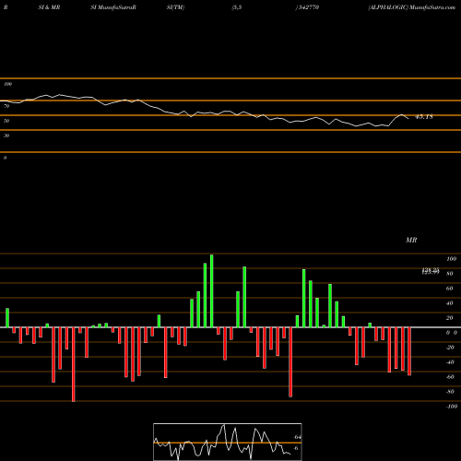The width and height of the screenshot is (461, 461).
Task: Click the SI MunafaSutraR header text
Action: point(113,7)
